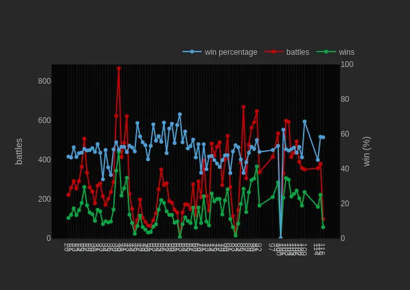
Task: Click the highest red battles peak point
Action: click(119, 68)
